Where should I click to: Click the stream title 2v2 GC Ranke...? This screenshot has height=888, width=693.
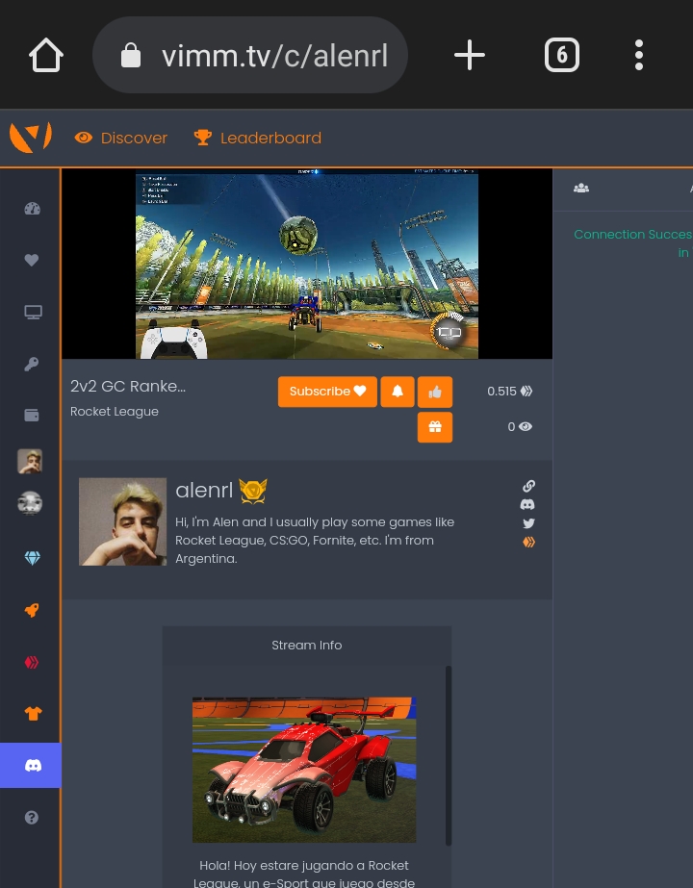128,386
